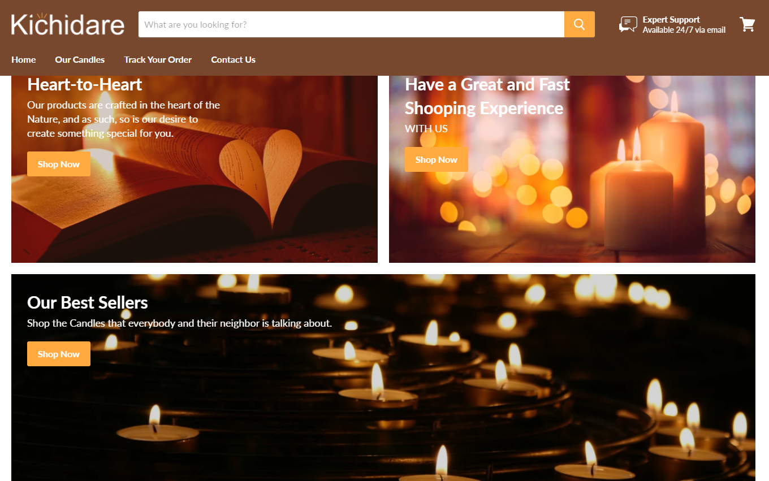The width and height of the screenshot is (769, 481).
Task: Hit Shop Now under Our Best Sellers
Action: point(59,354)
